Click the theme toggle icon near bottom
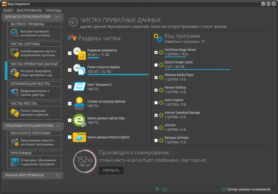278x194 pixels. [x=157, y=189]
